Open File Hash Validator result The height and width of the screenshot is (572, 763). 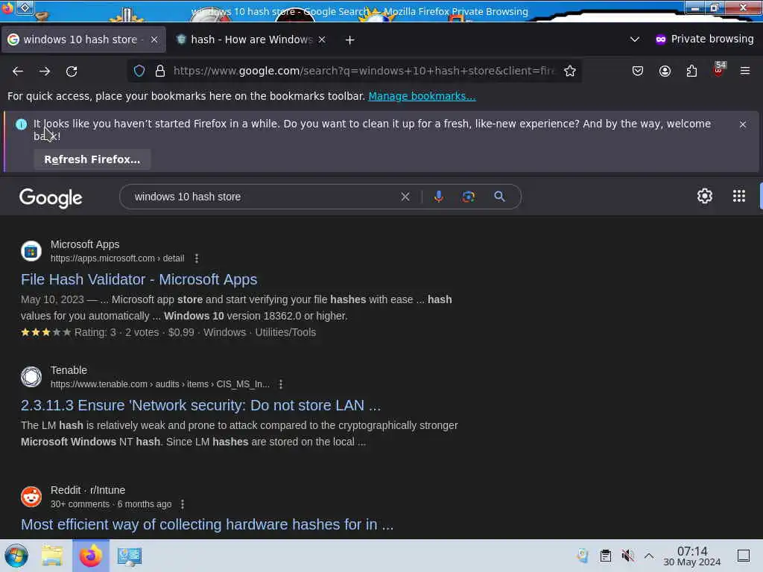pyautogui.click(x=139, y=280)
